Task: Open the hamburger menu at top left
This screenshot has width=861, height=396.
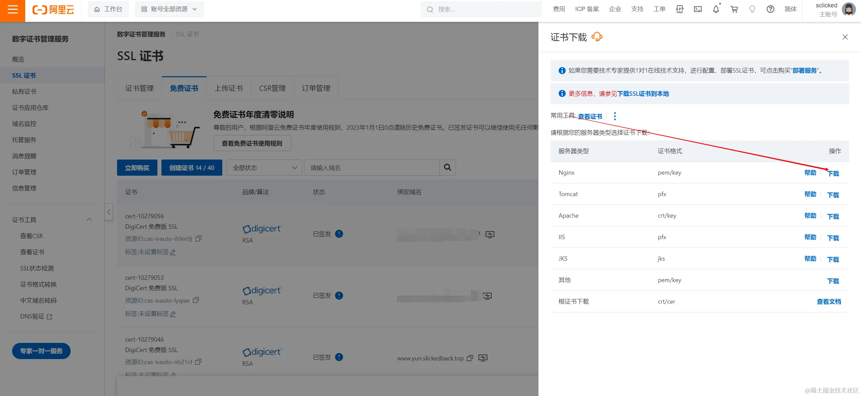Action: [12, 9]
